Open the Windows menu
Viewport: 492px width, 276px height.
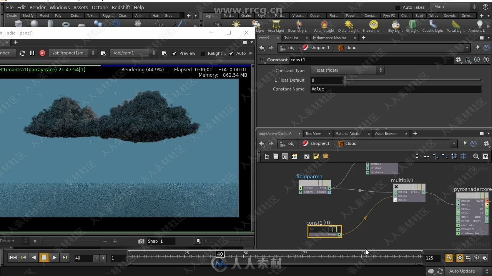[x=60, y=7]
